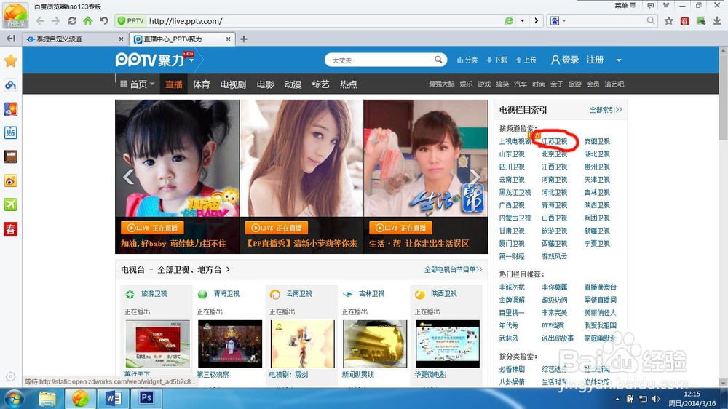Screen dimensions: 728x409
Task: Show hidden system tray icons arrow
Action: (617, 399)
